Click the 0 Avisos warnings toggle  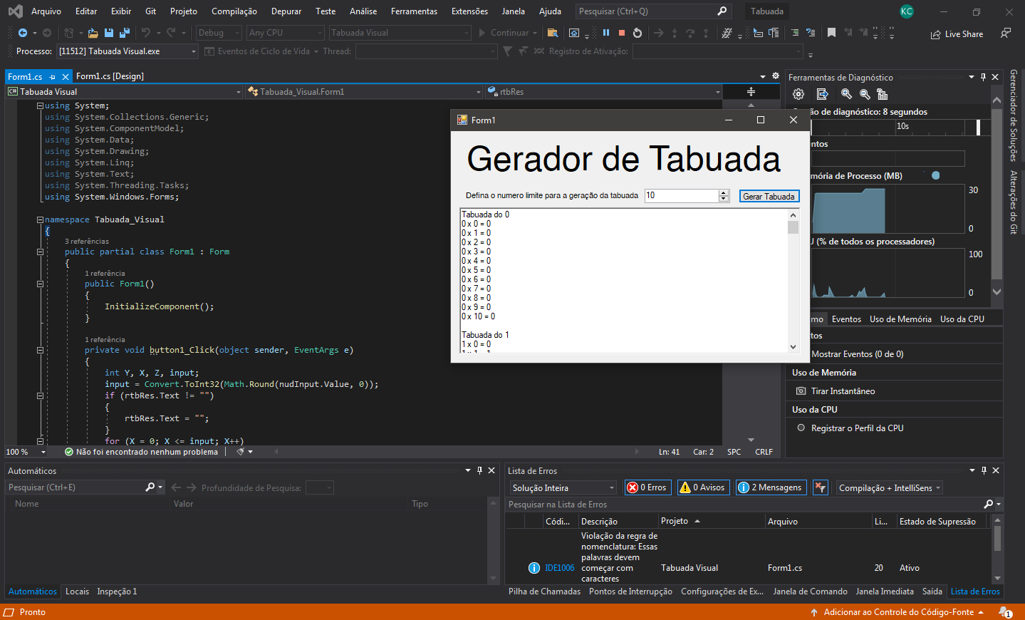pos(703,487)
